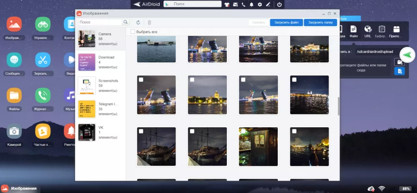Click the notification bell in the top bar

point(251,5)
